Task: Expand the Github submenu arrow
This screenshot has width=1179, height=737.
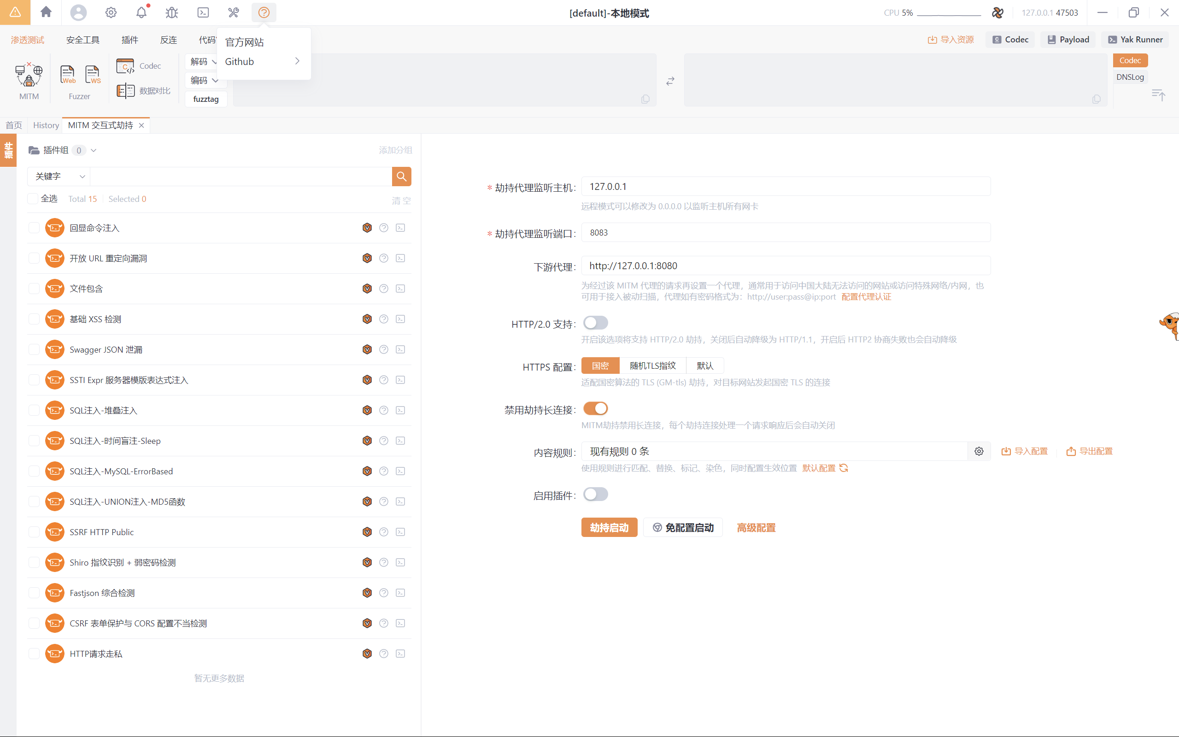Action: (x=297, y=61)
